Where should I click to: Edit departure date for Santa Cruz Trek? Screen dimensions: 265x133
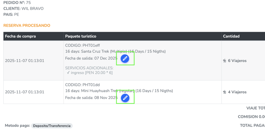pyautogui.click(x=125, y=59)
